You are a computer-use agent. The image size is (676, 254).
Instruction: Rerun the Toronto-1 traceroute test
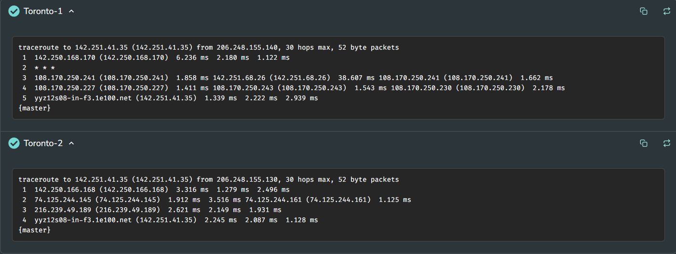tap(667, 11)
